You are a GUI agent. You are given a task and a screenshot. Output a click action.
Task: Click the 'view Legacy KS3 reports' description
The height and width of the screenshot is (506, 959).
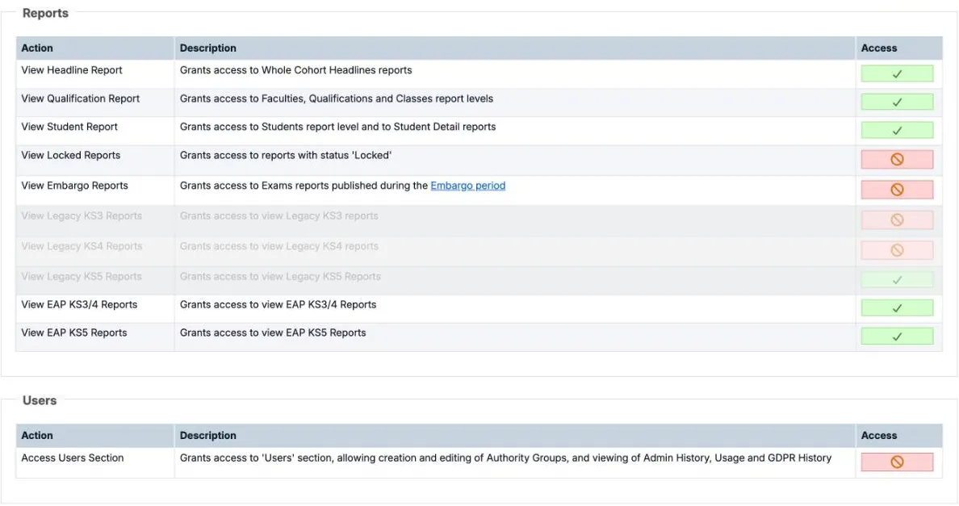pos(278,215)
